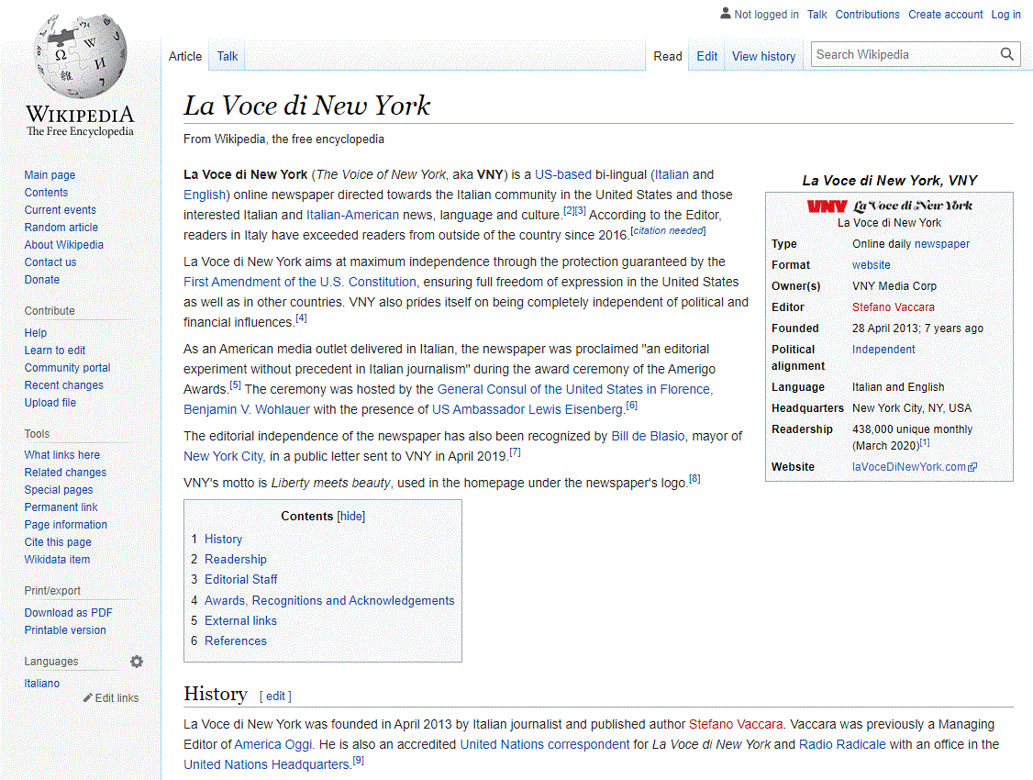Open Learn to edit link
Screen dimensions: 1033x780
click(x=55, y=351)
